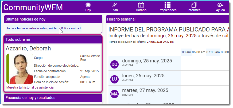Open the Política contra news item
The height and width of the screenshot is (108, 233).
point(71,28)
